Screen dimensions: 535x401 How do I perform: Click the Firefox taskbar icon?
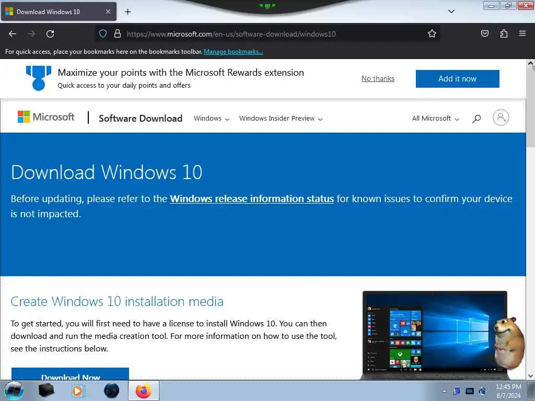click(x=144, y=391)
